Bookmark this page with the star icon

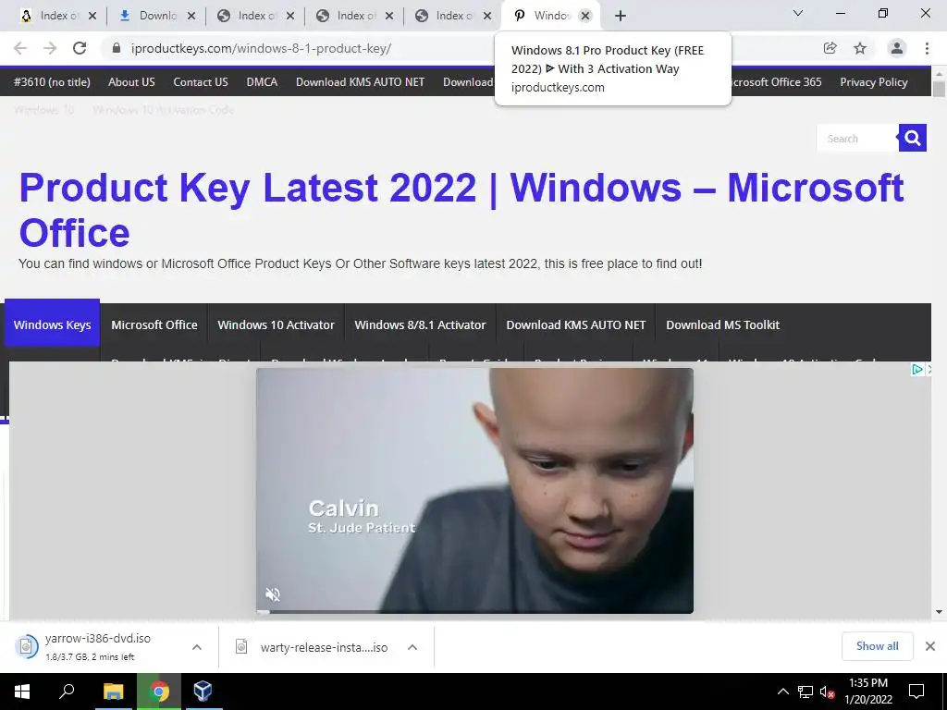pos(860,48)
